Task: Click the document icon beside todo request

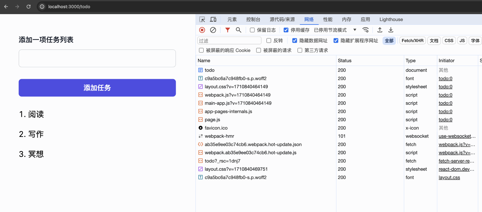Action: 201,70
